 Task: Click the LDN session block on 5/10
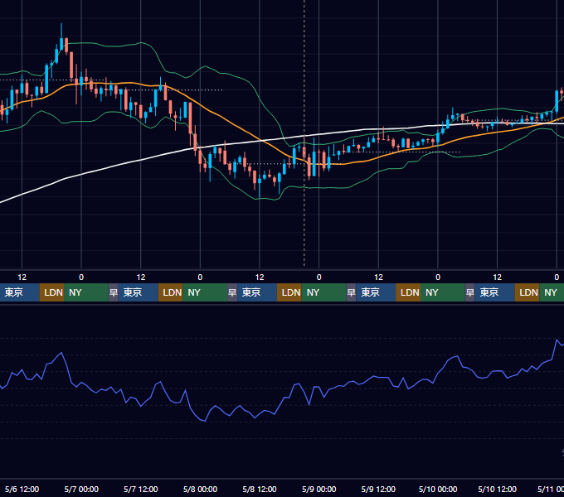click(527, 292)
